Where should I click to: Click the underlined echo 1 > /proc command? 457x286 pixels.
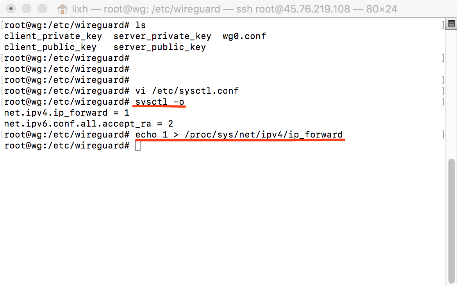point(239,135)
